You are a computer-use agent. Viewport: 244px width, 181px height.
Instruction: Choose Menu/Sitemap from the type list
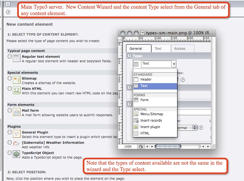click(151, 114)
